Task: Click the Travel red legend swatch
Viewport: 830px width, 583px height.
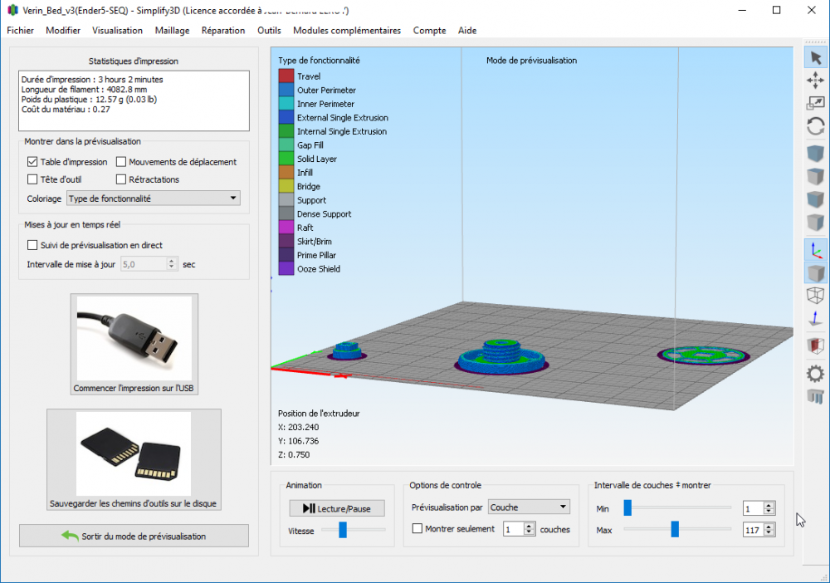Action: point(286,76)
